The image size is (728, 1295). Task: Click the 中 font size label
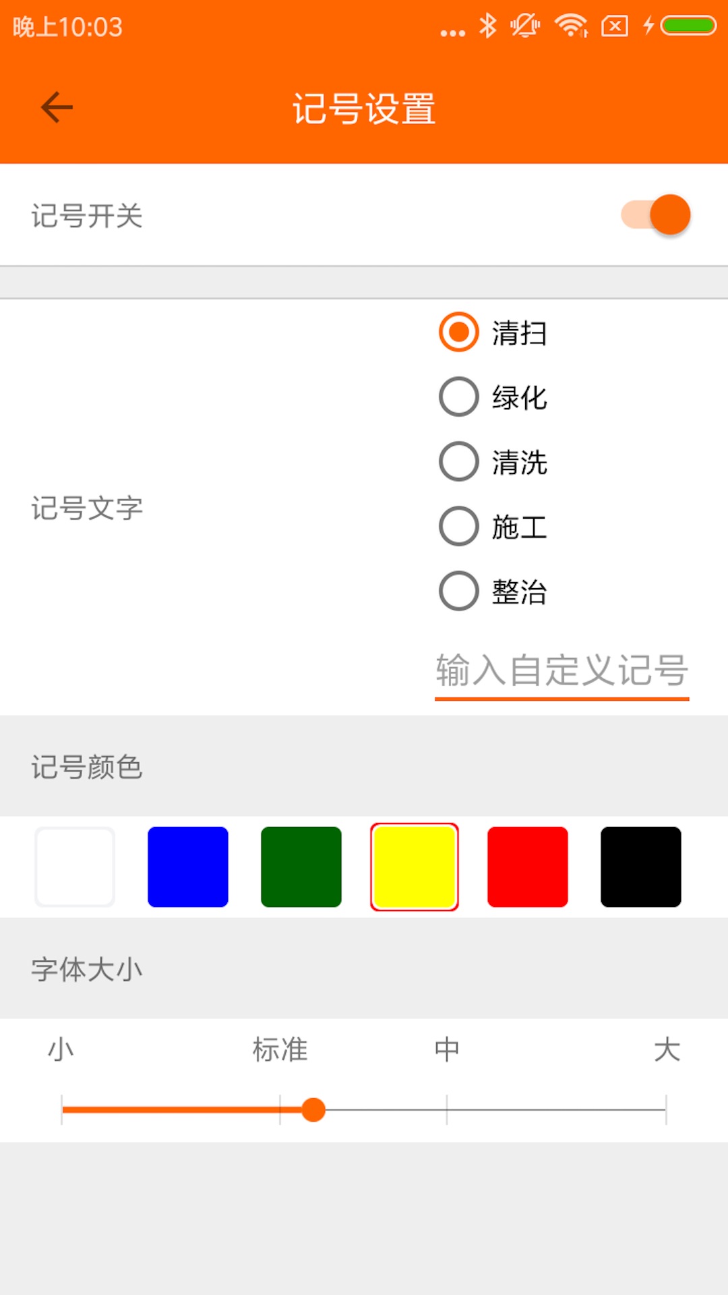(447, 1049)
